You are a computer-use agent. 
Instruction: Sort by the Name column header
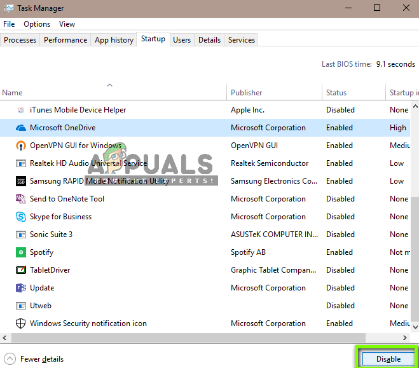[x=113, y=92]
